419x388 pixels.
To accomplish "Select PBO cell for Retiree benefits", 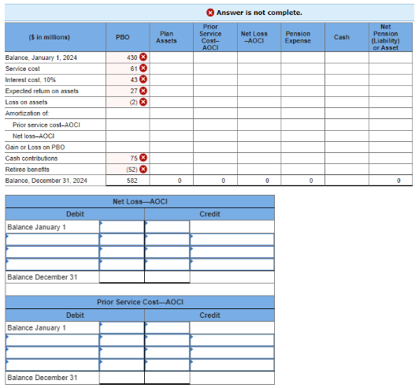I will [x=128, y=170].
